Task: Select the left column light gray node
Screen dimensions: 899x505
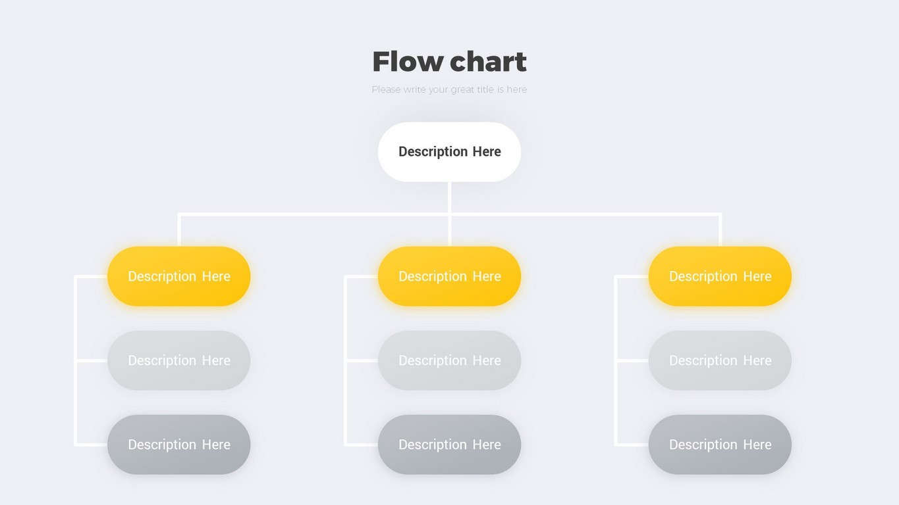Action: (178, 360)
